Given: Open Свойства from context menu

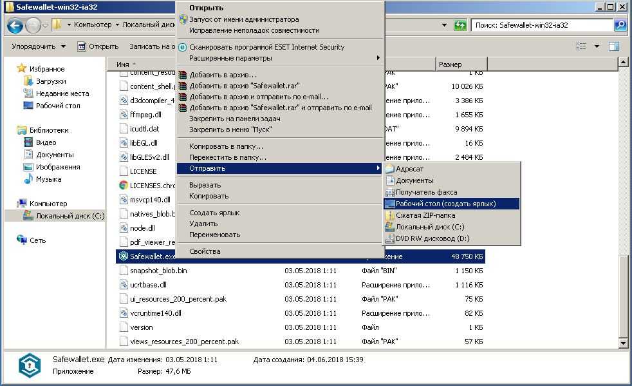Looking at the screenshot, I should point(280,251).
